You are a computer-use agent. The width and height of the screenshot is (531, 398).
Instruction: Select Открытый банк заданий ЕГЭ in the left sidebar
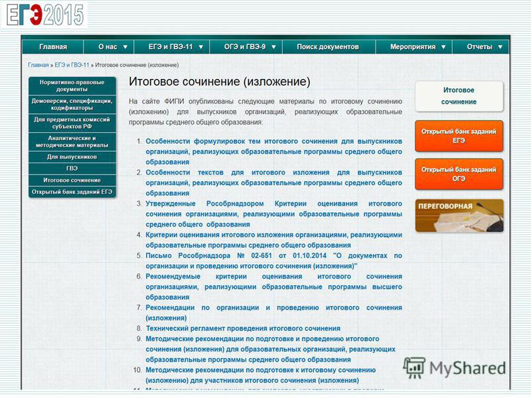coord(72,192)
